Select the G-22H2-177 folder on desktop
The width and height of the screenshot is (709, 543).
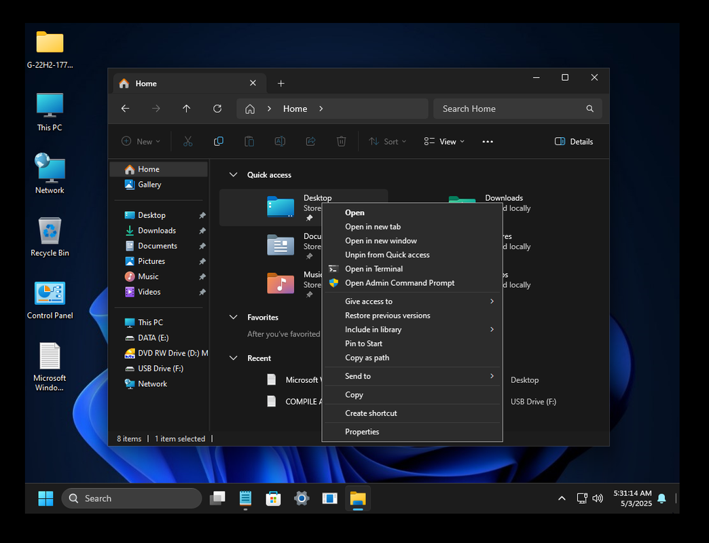coord(50,50)
